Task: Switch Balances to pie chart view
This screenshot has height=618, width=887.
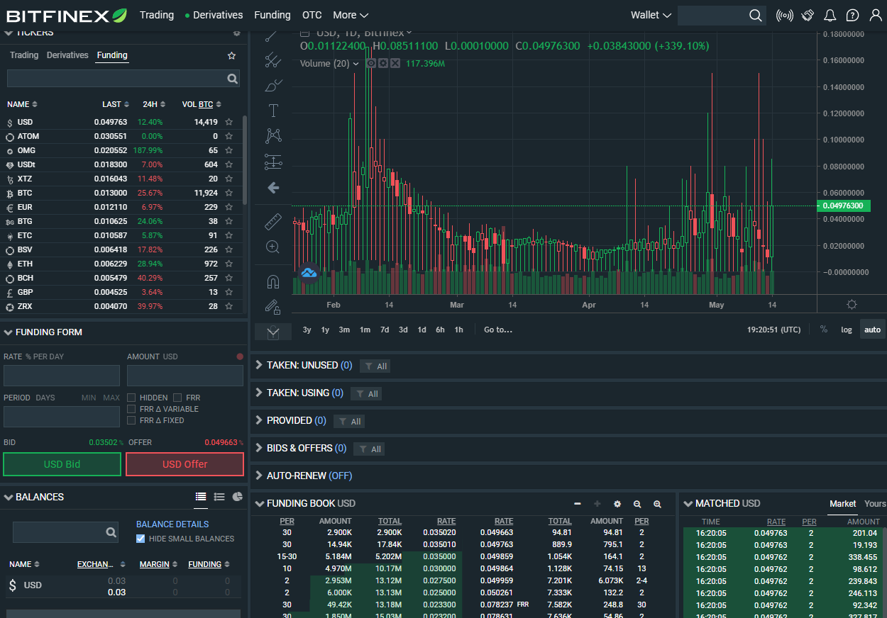Action: click(238, 497)
